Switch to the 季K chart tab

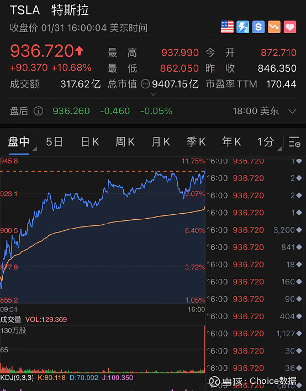tap(196, 142)
